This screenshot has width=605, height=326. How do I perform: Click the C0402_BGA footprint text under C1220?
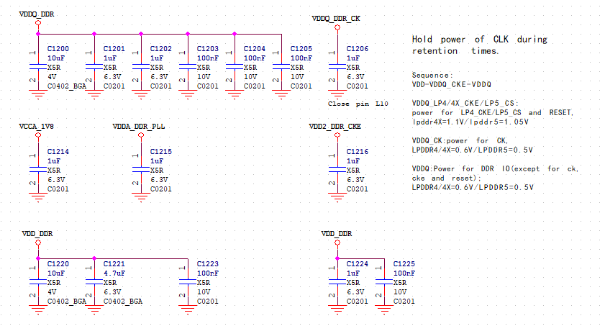point(67,302)
